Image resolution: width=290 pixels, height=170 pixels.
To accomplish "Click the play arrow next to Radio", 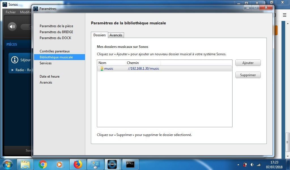I will 12,70.
